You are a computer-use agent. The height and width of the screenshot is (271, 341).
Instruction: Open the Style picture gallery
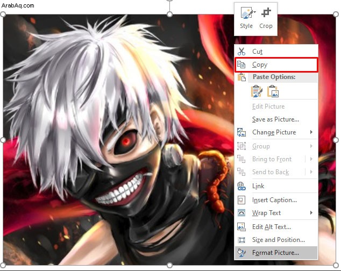pyautogui.click(x=246, y=18)
